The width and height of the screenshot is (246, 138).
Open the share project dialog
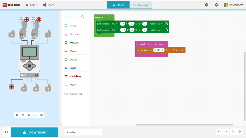point(48,5)
